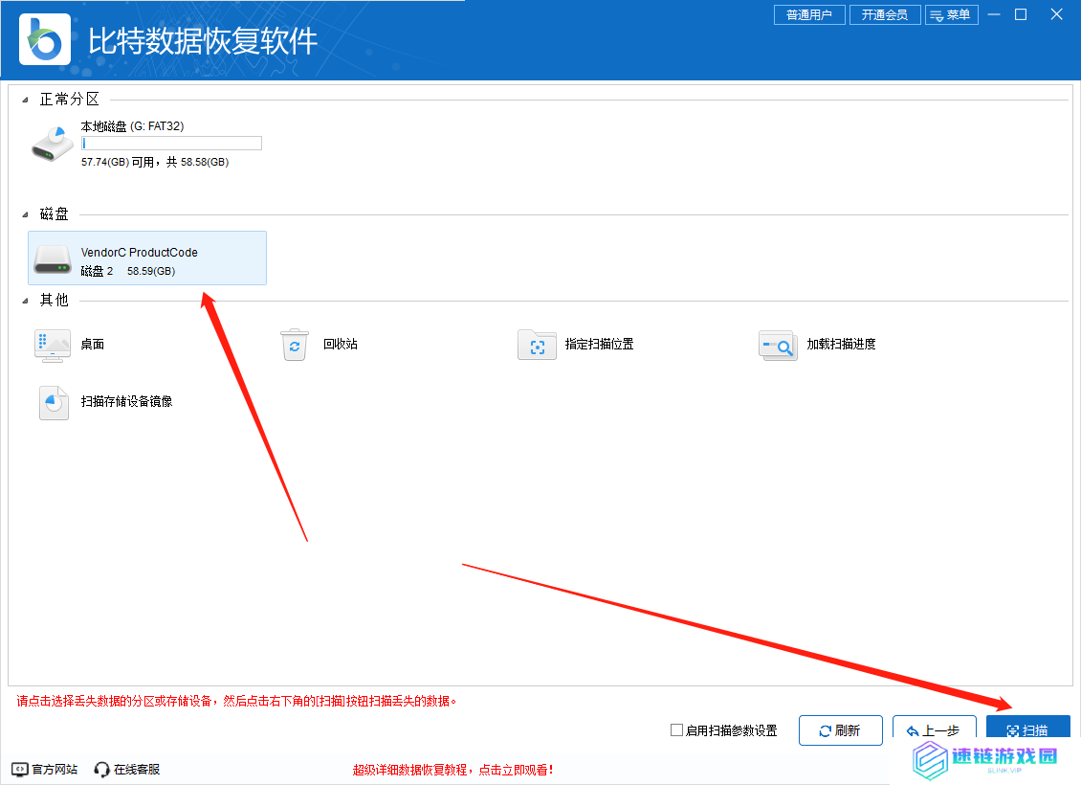
Task: Click the 开通会员 button
Action: [x=885, y=14]
